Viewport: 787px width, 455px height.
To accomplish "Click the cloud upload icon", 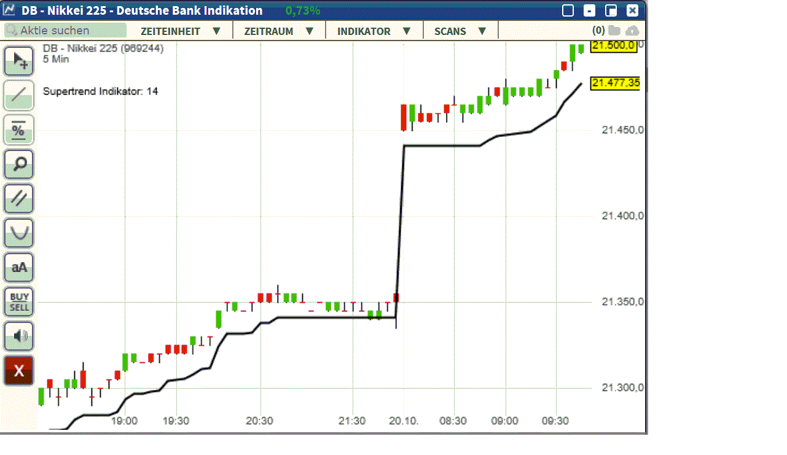I will (632, 31).
